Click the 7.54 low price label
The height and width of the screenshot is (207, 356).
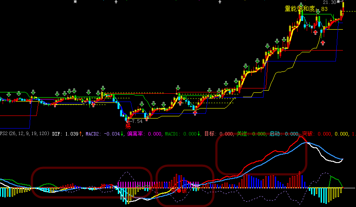point(137,121)
